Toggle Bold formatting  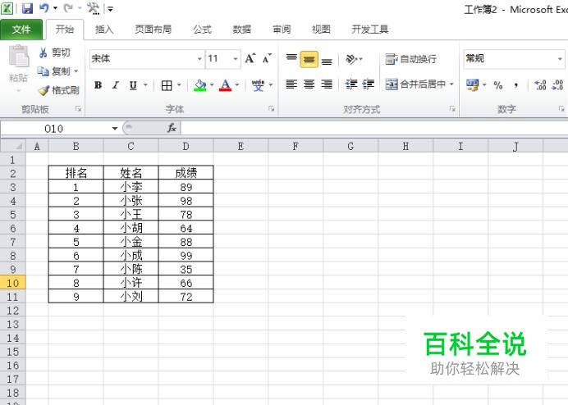(x=98, y=85)
